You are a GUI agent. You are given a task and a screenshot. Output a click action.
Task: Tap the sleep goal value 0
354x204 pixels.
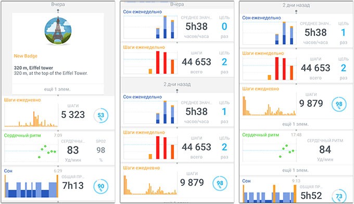point(224,27)
